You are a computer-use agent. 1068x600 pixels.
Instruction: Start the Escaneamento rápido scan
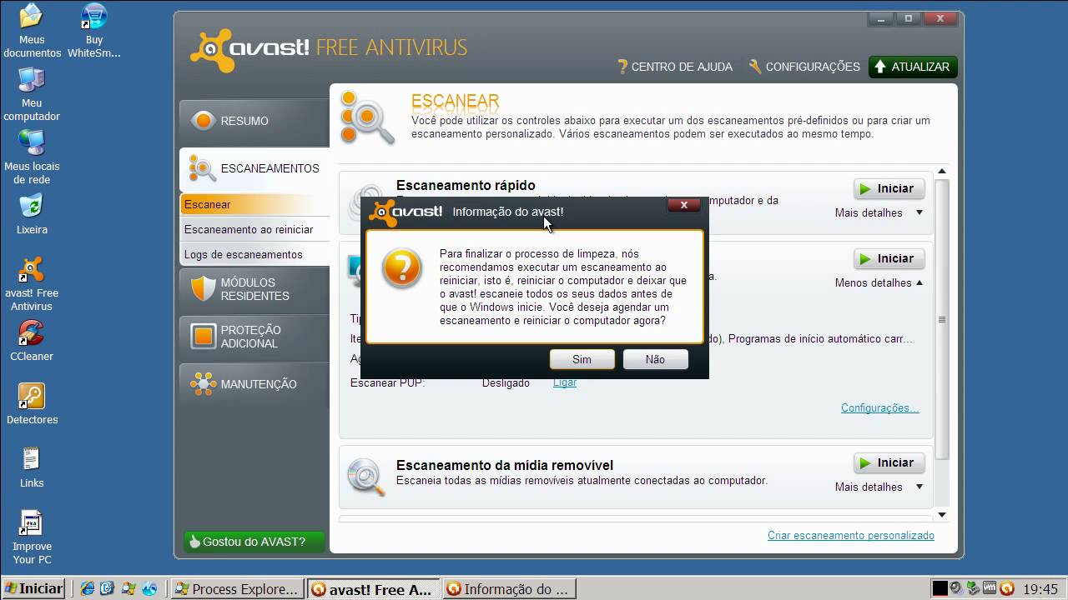pyautogui.click(x=889, y=188)
